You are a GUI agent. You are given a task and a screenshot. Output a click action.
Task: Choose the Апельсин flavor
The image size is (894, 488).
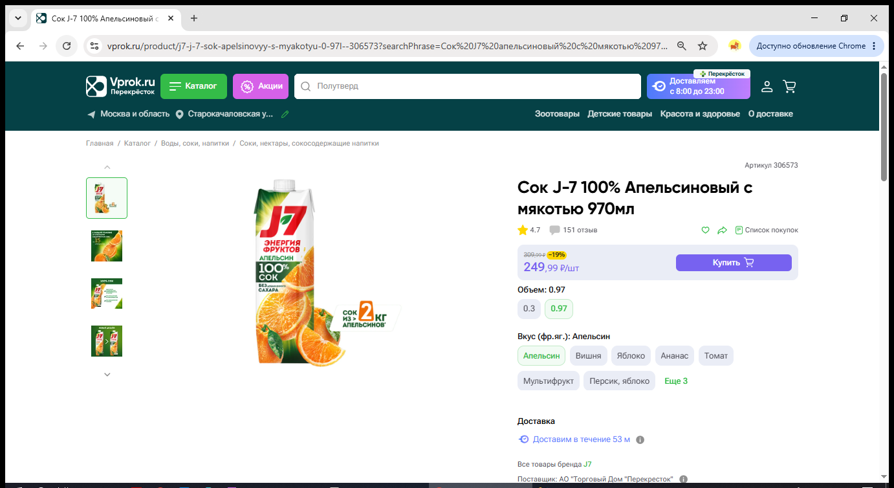(x=541, y=356)
